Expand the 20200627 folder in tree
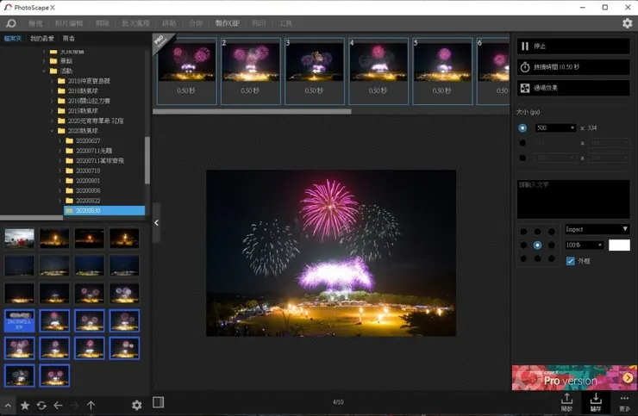 pyautogui.click(x=60, y=140)
